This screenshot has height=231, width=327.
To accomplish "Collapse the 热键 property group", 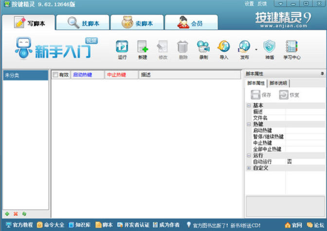I will [249, 124].
